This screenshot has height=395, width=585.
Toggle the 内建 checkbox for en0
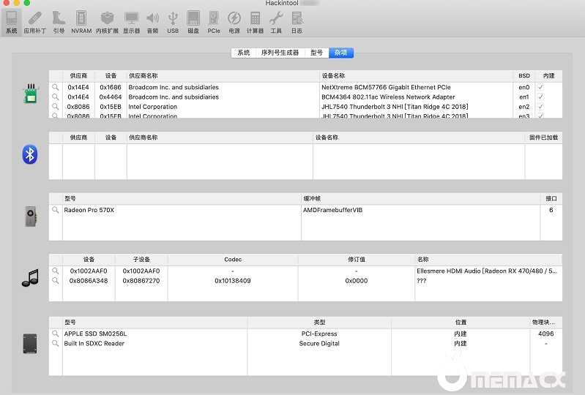click(x=540, y=87)
